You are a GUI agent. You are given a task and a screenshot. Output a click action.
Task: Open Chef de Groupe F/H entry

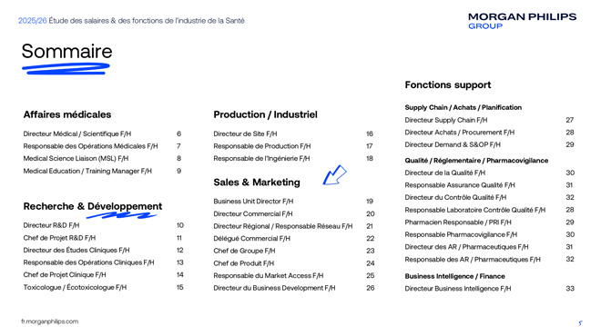tap(244, 251)
